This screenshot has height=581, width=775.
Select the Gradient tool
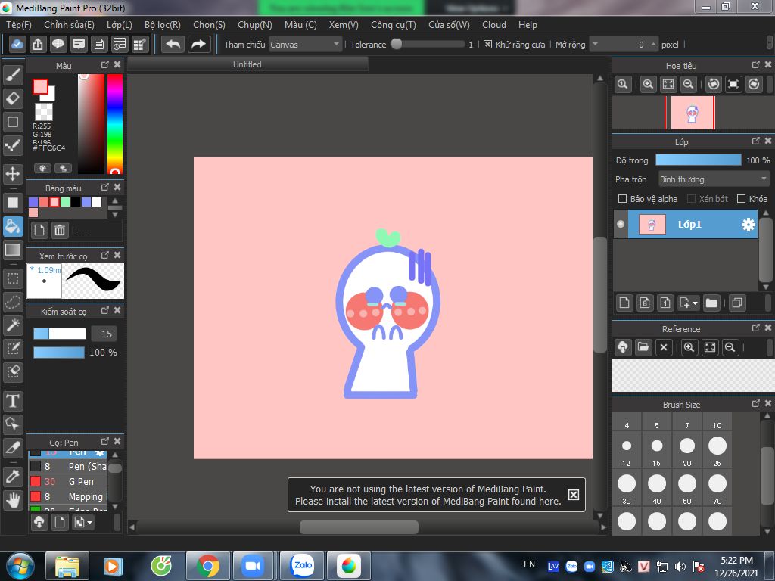(x=13, y=250)
